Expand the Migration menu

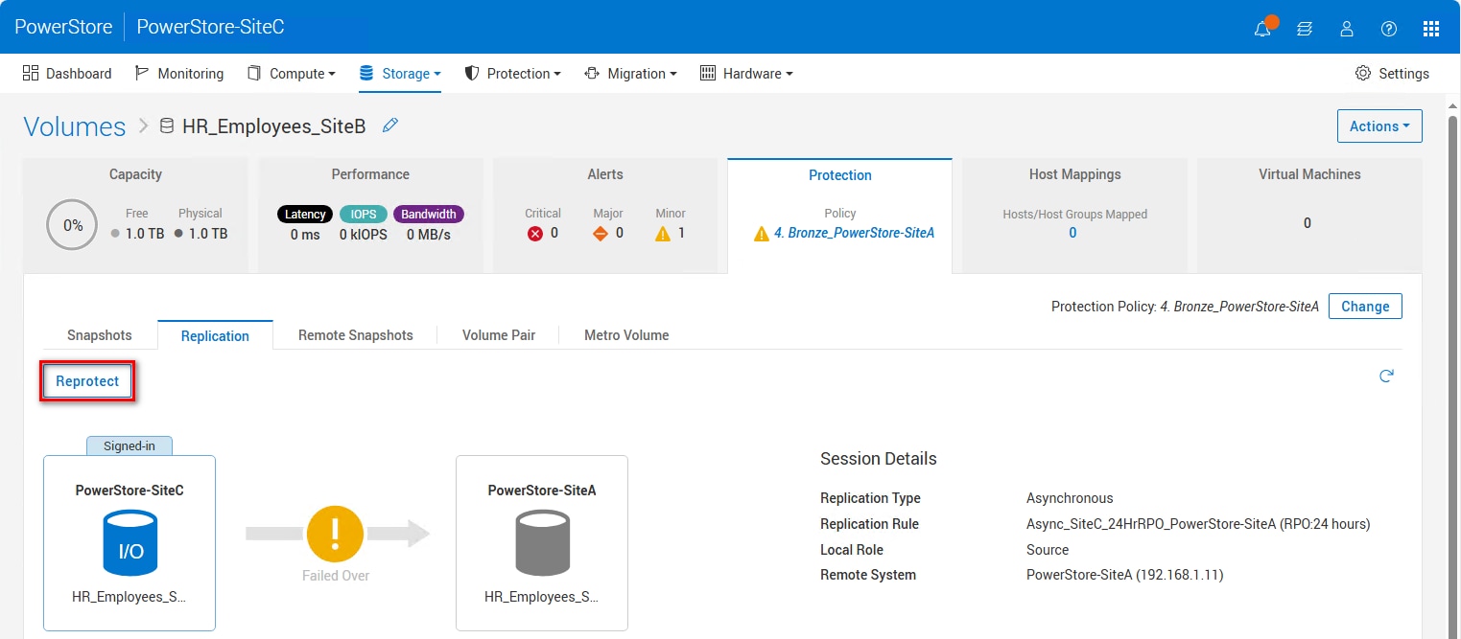coord(631,74)
